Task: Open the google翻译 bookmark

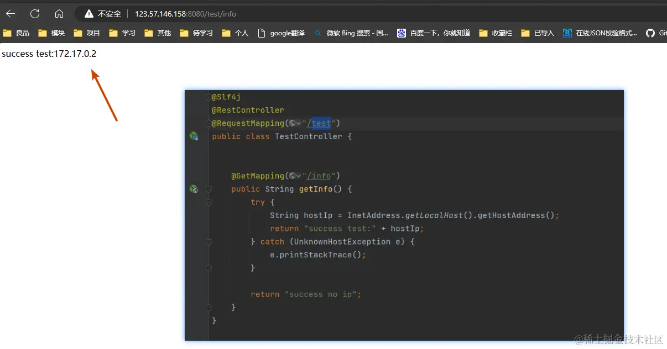Action: coord(282,33)
